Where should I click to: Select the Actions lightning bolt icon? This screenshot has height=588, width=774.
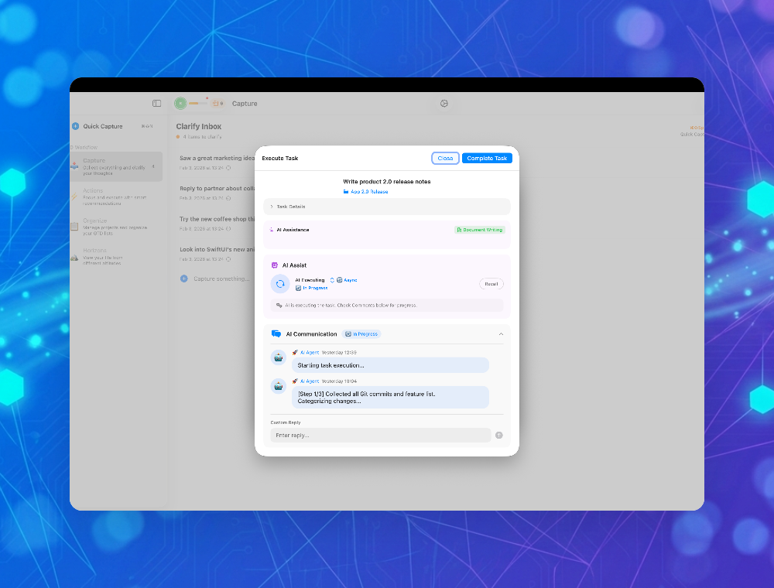[74, 196]
